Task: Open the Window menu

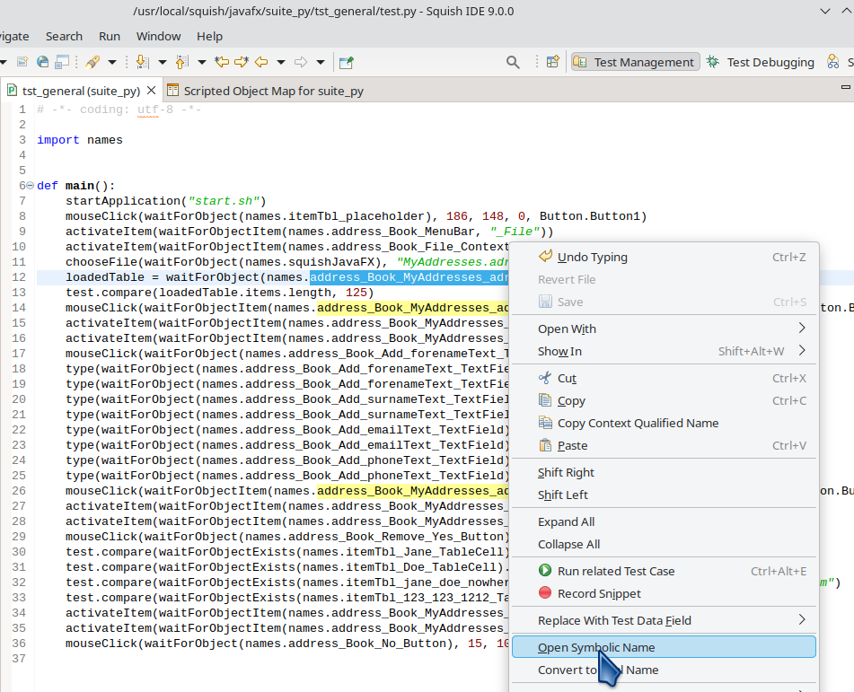Action: click(x=158, y=36)
